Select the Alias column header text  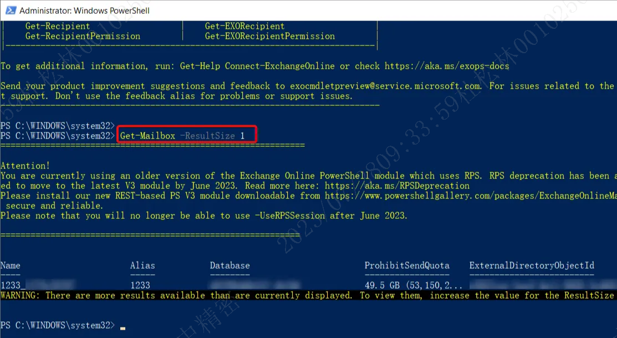pyautogui.click(x=142, y=265)
